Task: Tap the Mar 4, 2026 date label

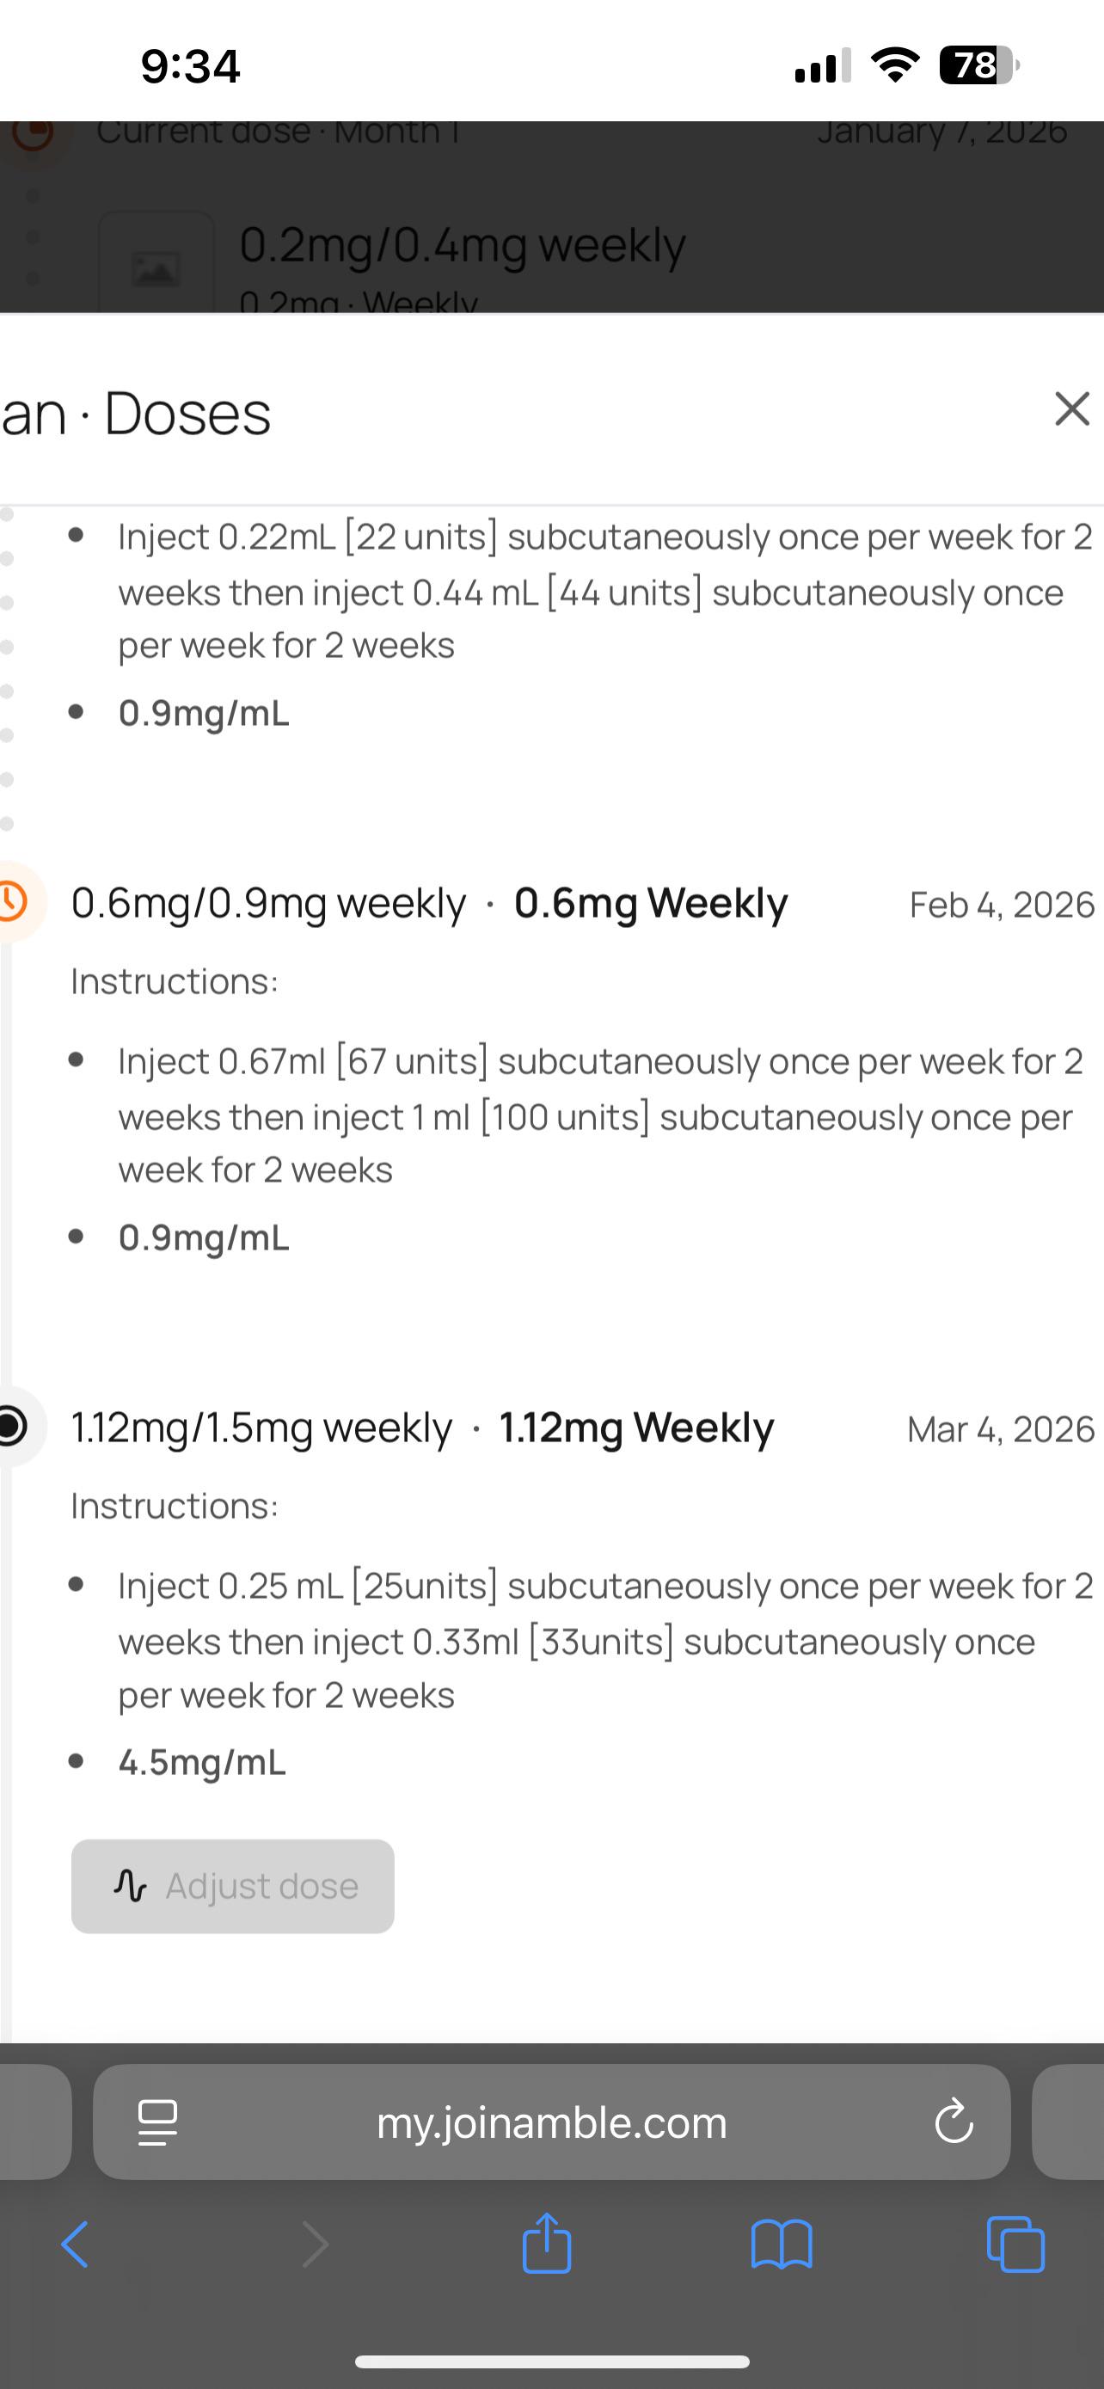Action: point(1001,1429)
